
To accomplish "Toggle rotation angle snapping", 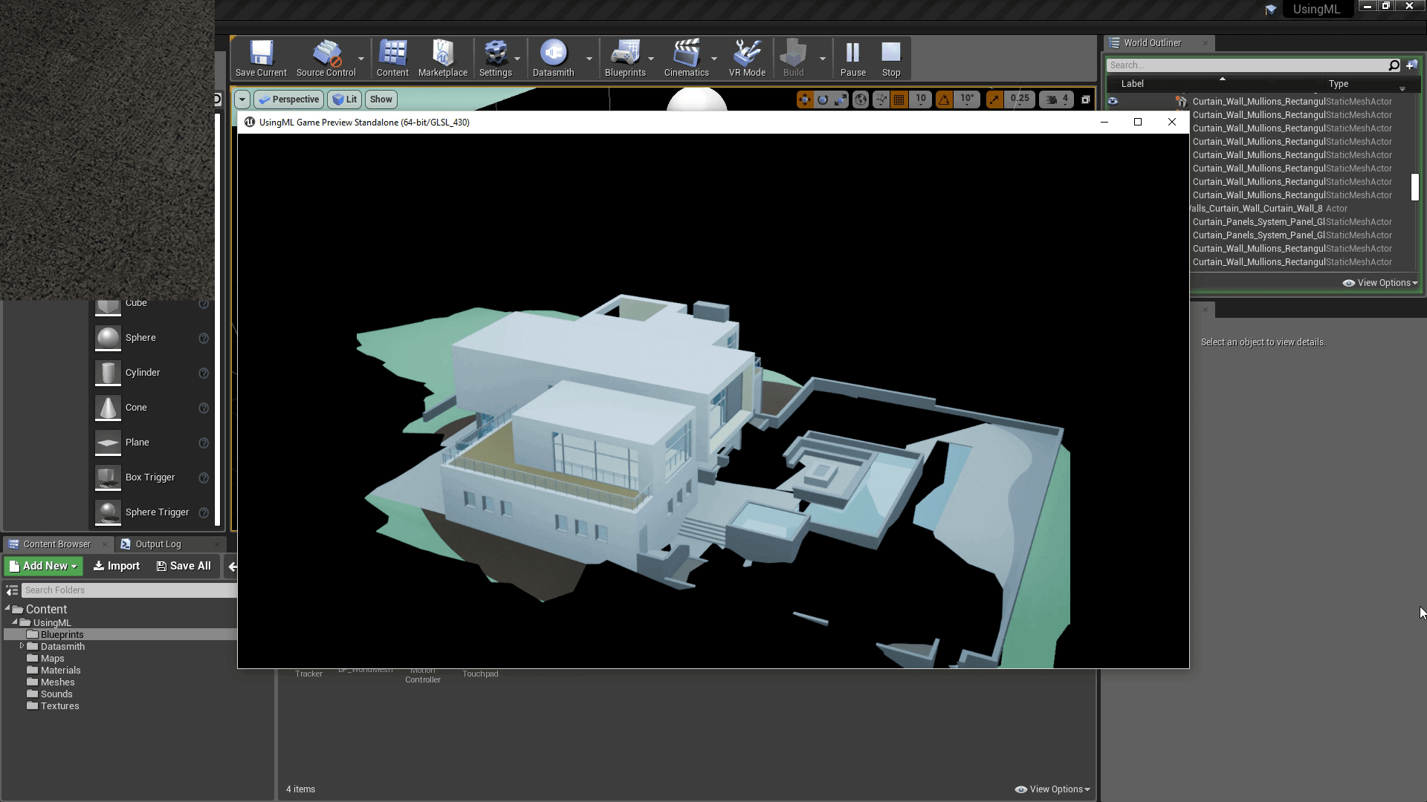I will point(944,100).
